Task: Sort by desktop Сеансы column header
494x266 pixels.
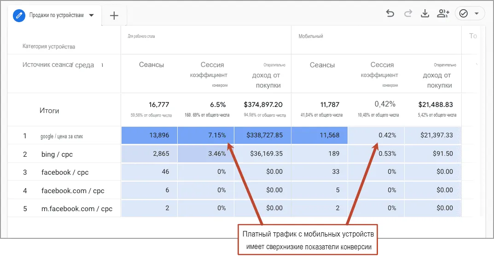Action: (x=151, y=65)
